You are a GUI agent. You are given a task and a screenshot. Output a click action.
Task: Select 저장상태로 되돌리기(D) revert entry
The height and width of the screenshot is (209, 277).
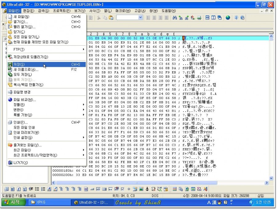click(x=47, y=57)
